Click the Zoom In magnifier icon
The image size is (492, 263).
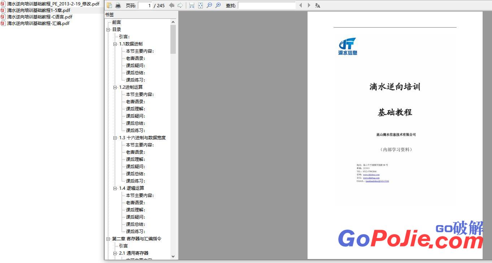[218, 5]
